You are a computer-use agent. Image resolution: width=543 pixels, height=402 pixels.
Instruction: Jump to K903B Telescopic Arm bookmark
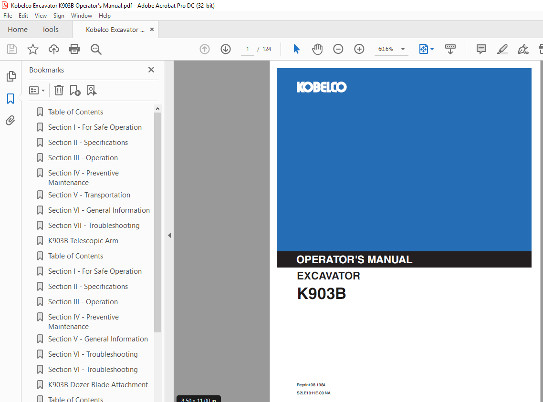pos(83,241)
